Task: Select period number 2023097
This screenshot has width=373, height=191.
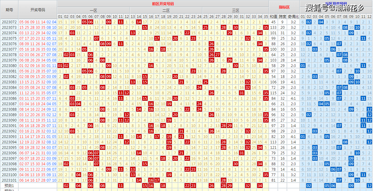Action: coord(9,158)
